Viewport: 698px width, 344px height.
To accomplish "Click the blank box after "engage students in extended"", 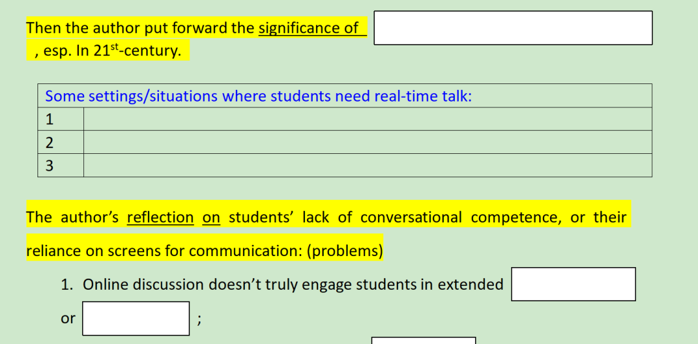I will pyautogui.click(x=573, y=285).
